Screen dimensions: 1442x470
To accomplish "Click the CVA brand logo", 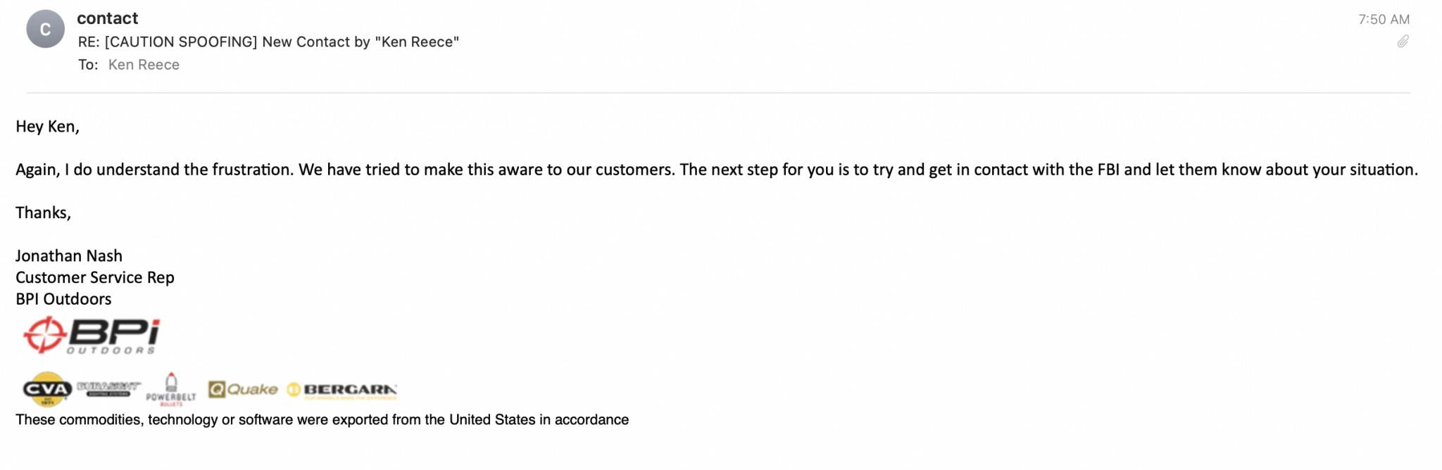I will (x=47, y=389).
